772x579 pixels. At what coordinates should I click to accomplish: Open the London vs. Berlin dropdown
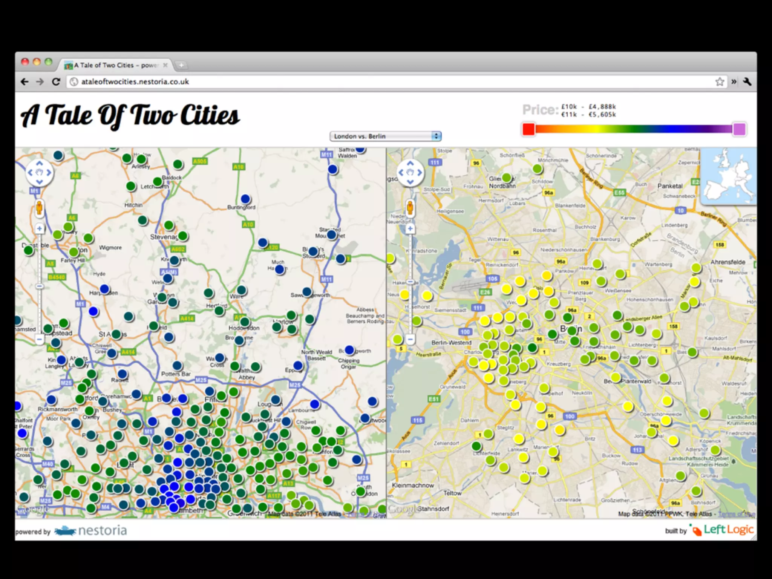385,136
